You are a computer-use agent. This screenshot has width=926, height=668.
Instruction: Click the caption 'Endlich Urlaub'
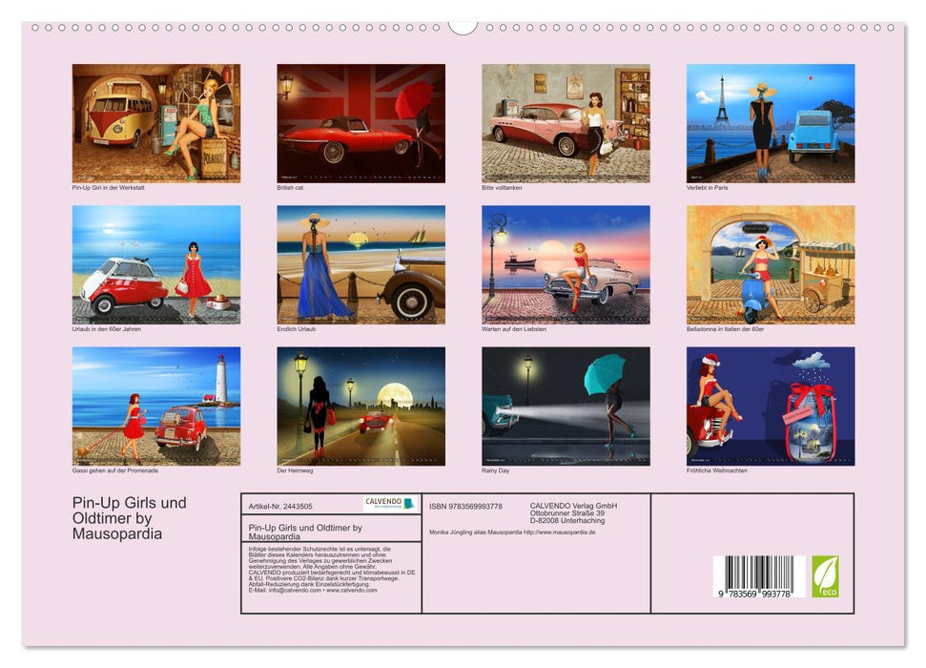(297, 328)
